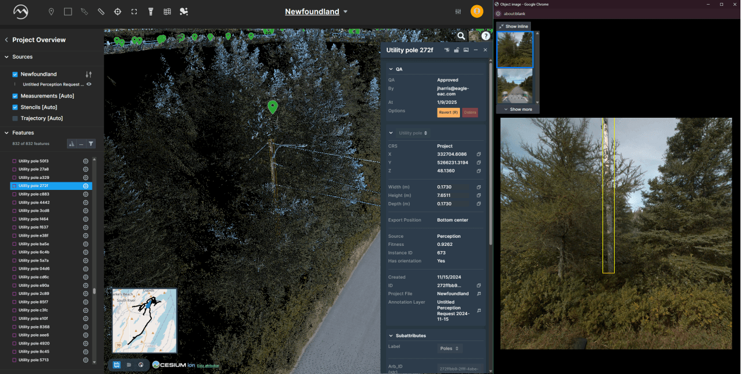Click the Revert (R) button

coord(448,113)
